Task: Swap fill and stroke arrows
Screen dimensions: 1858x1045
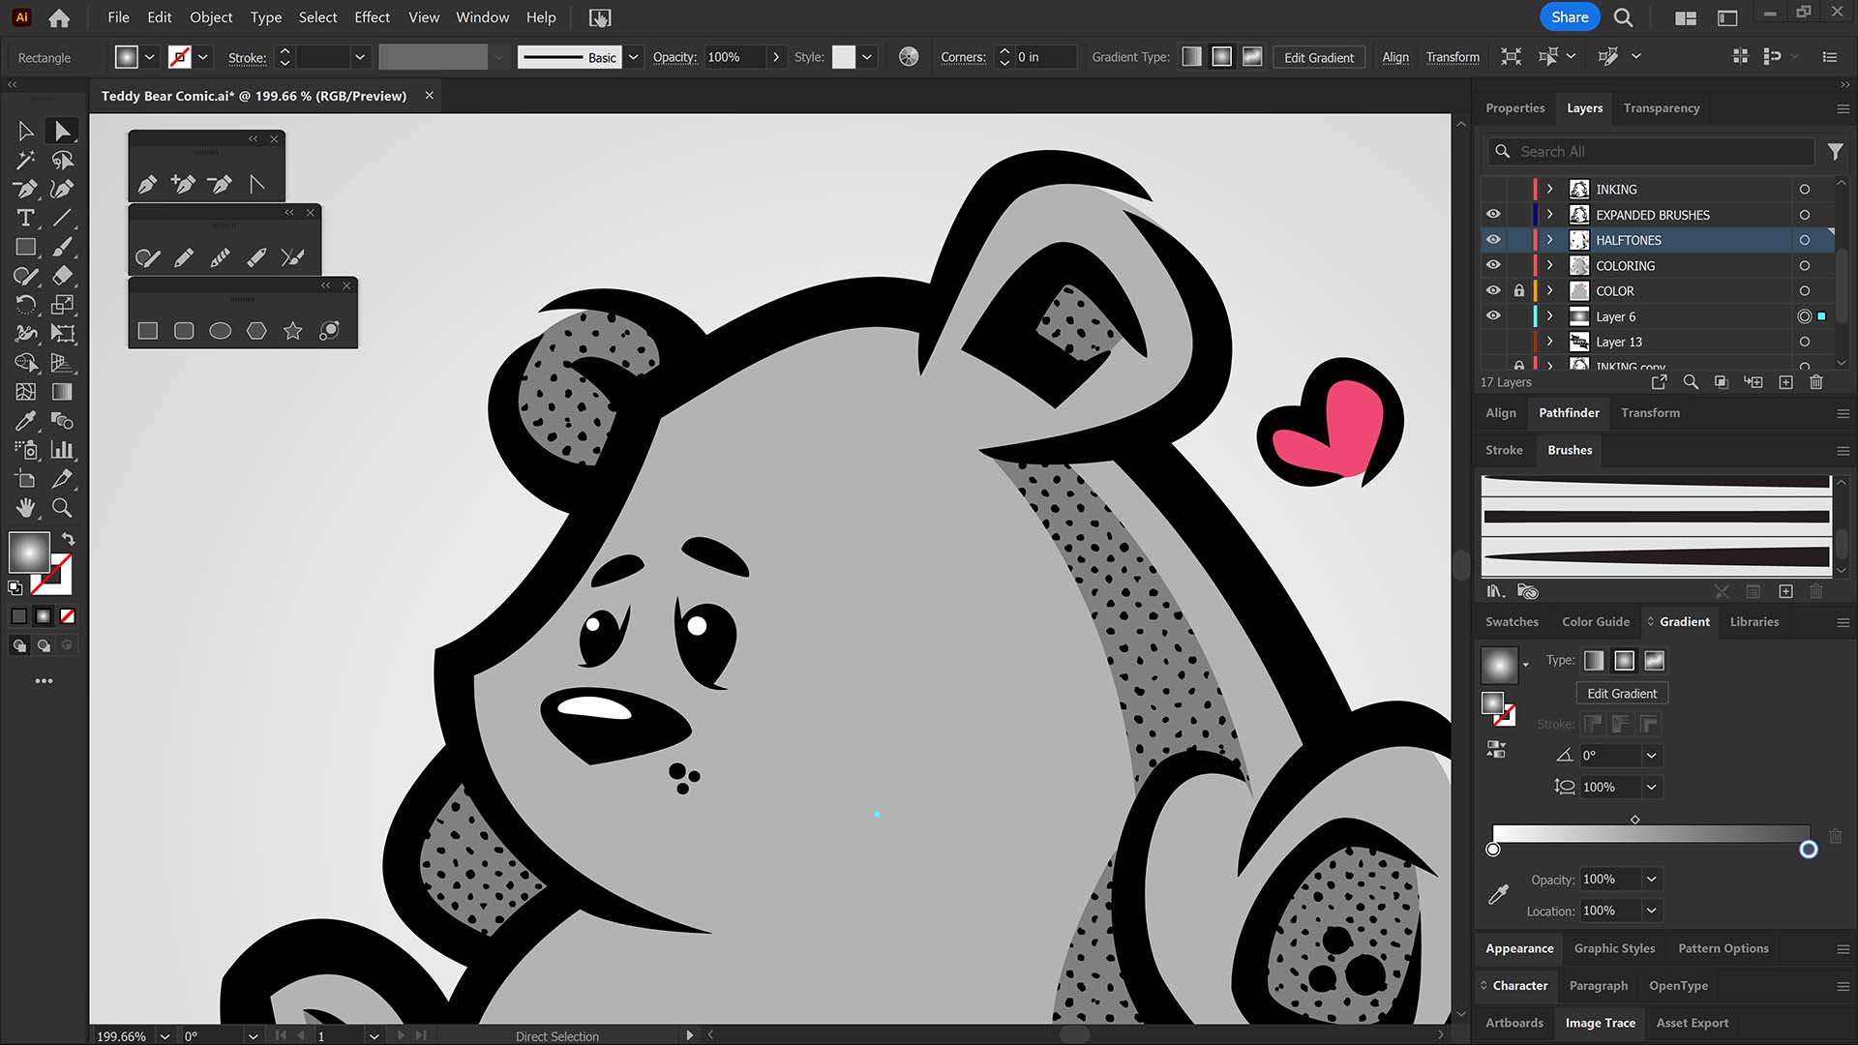Action: pos(68,539)
